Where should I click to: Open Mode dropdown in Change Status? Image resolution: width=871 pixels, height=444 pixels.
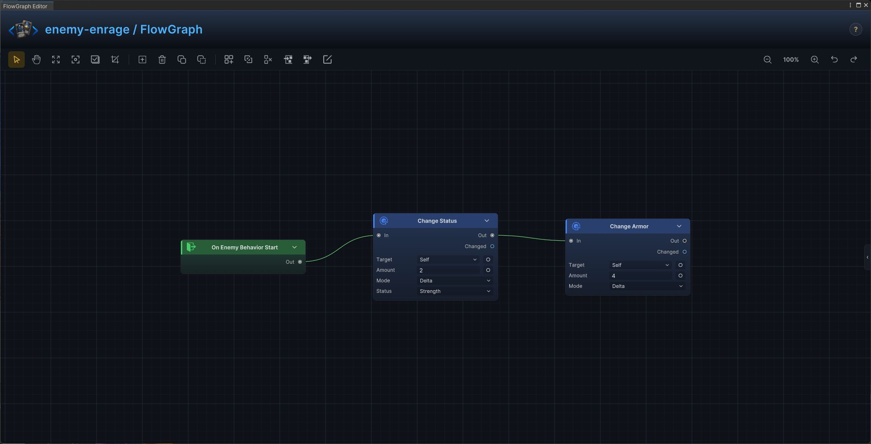pyautogui.click(x=455, y=281)
